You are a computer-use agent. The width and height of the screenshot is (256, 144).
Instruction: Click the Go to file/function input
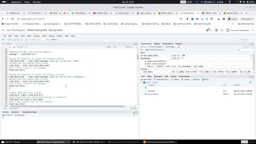pyautogui.click(x=35, y=40)
